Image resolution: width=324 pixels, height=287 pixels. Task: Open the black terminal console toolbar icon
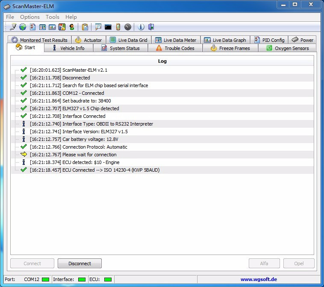pyautogui.click(x=108, y=27)
